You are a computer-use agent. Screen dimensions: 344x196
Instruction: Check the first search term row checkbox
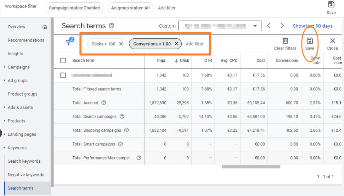tap(63, 75)
